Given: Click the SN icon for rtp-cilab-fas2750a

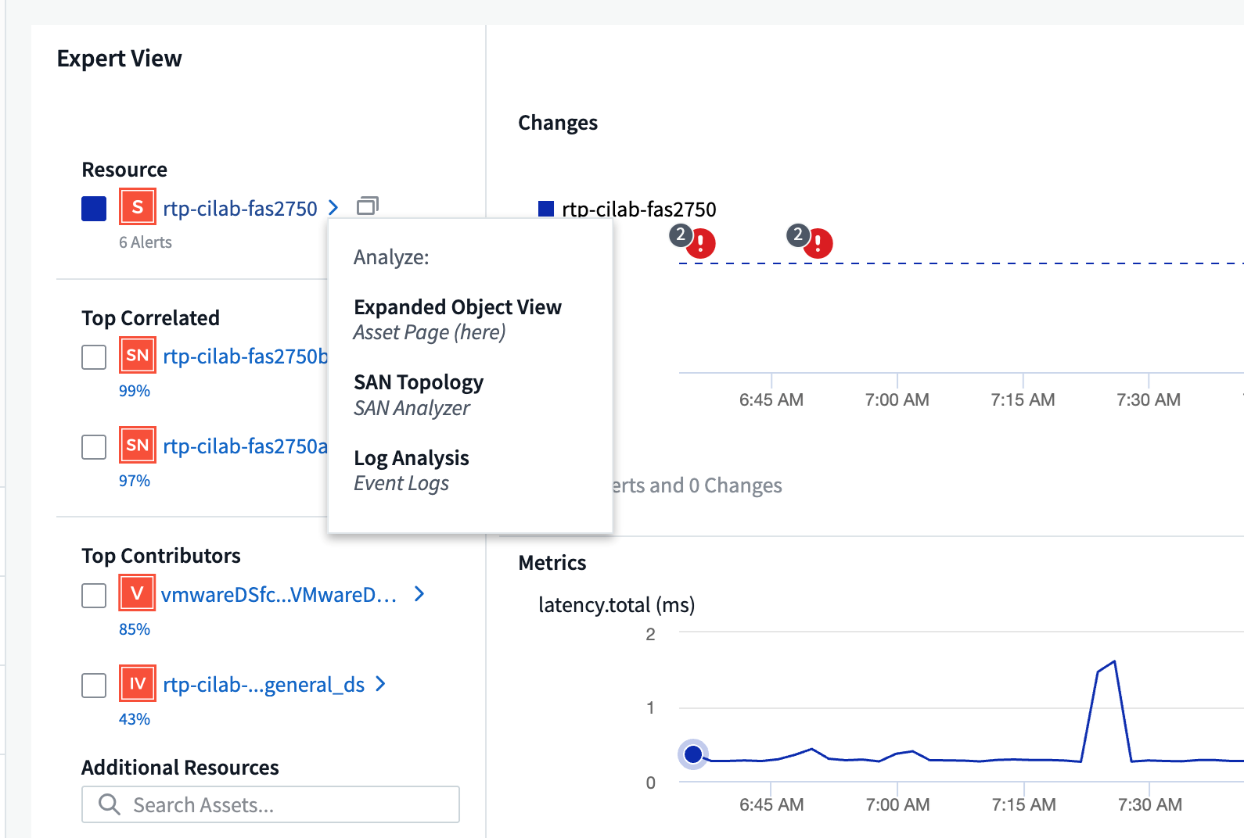Looking at the screenshot, I should pyautogui.click(x=137, y=446).
